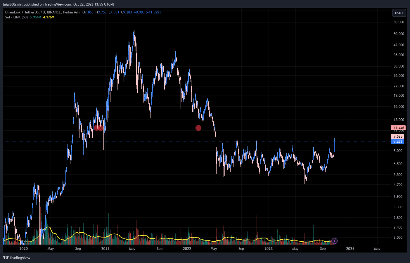Image resolution: width=410 pixels, height=263 pixels.
Task: Click the 9.625 price label
Action: [397, 136]
